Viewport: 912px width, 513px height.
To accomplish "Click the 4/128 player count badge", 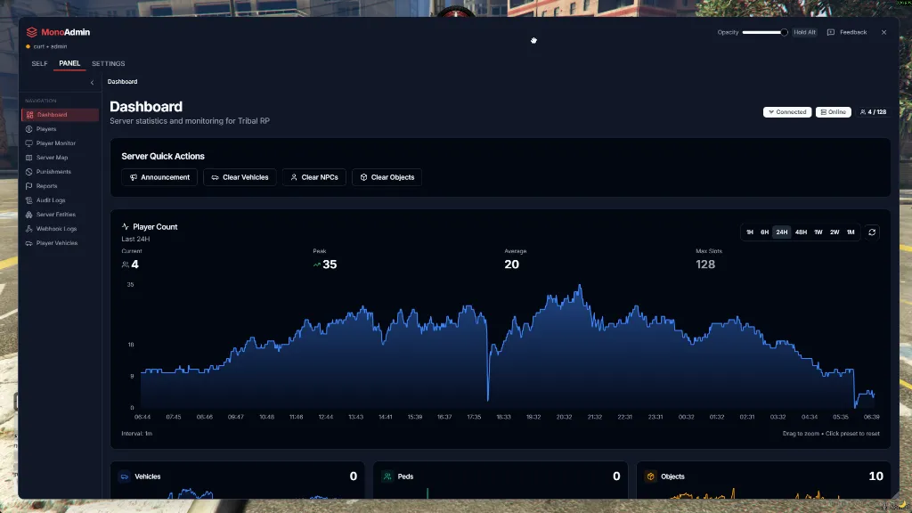I will pos(872,111).
